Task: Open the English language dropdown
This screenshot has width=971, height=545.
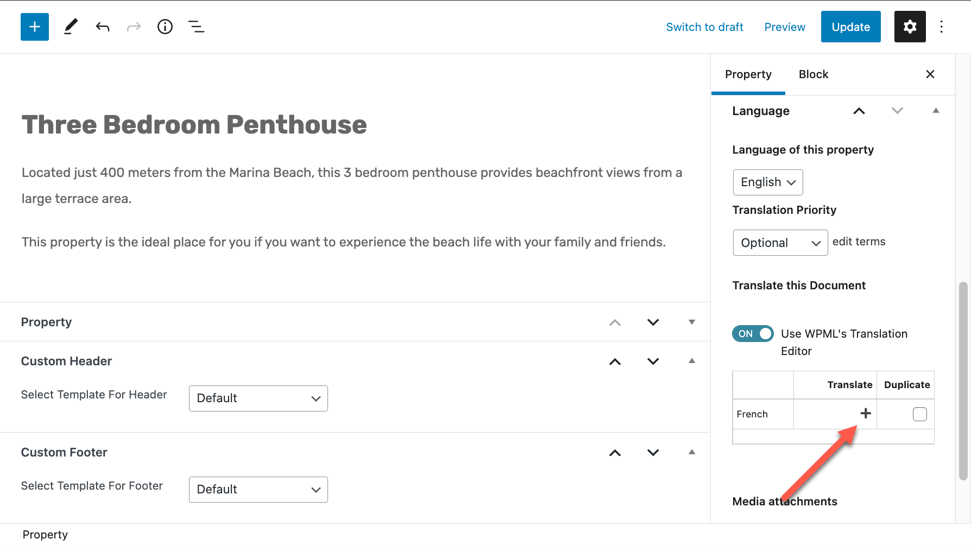Action: pyautogui.click(x=768, y=182)
